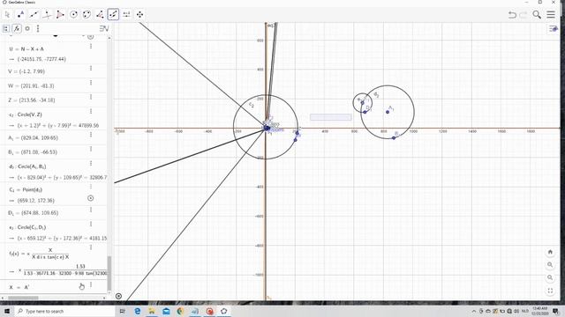This screenshot has width=565, height=317.
Task: Open the taskbar notification center
Action: [555, 311]
